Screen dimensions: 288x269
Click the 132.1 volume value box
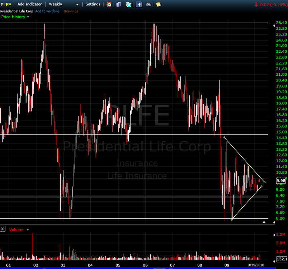(x=282, y=259)
